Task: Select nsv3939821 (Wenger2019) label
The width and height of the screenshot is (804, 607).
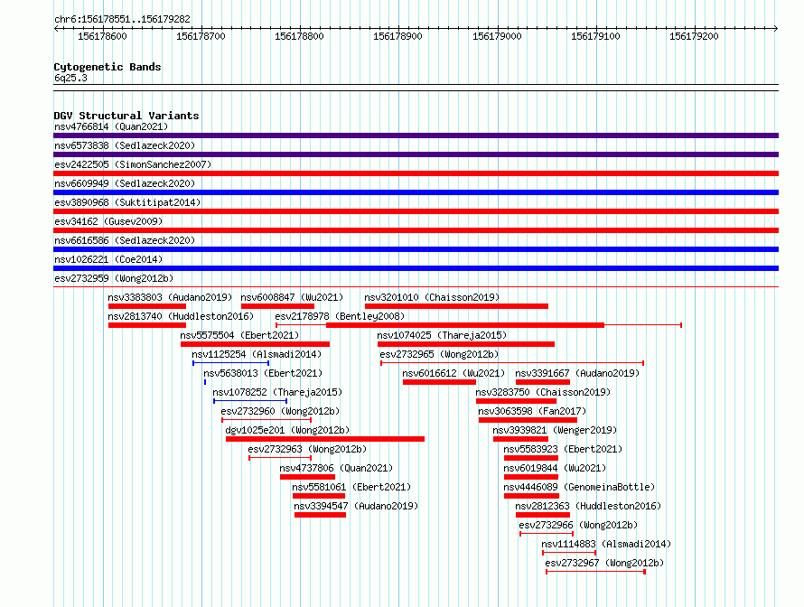Action: [x=555, y=430]
